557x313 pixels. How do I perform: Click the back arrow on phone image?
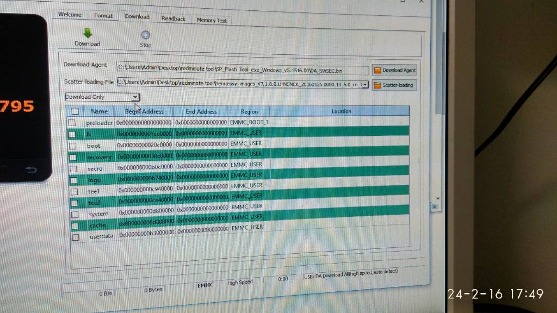[x=31, y=170]
